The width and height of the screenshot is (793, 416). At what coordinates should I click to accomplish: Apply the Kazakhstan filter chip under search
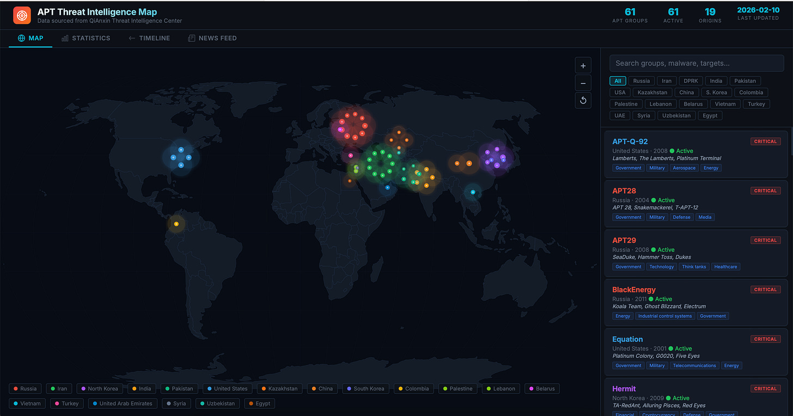pos(652,93)
